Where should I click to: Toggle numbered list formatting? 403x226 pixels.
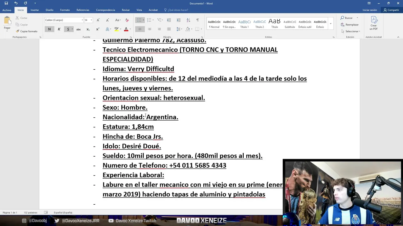(149, 20)
